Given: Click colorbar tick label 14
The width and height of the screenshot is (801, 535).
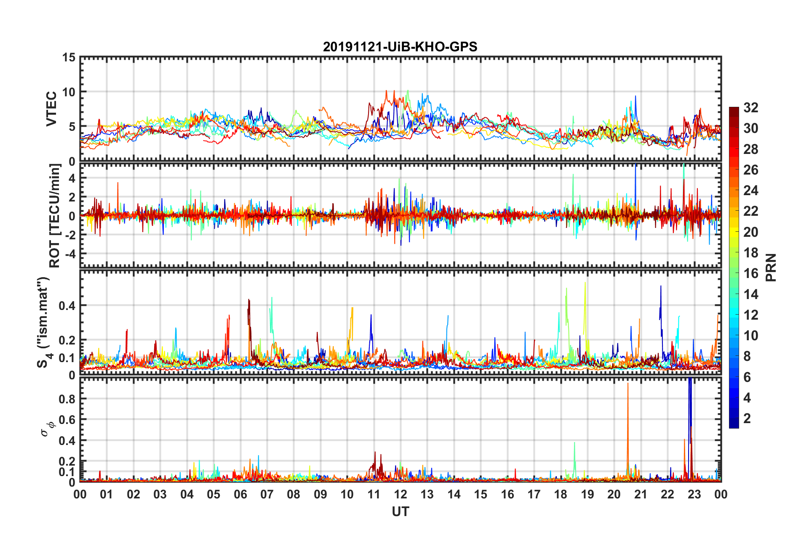Looking at the screenshot, I should pos(750,294).
